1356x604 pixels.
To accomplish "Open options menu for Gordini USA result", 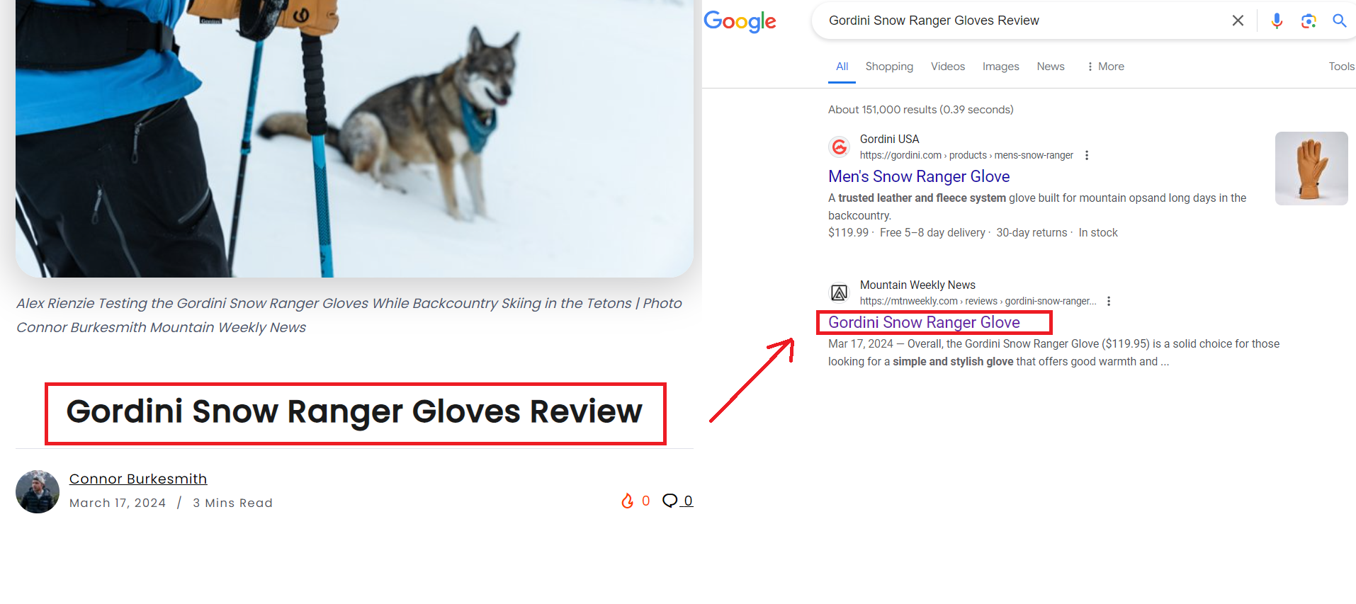I will 1087,155.
